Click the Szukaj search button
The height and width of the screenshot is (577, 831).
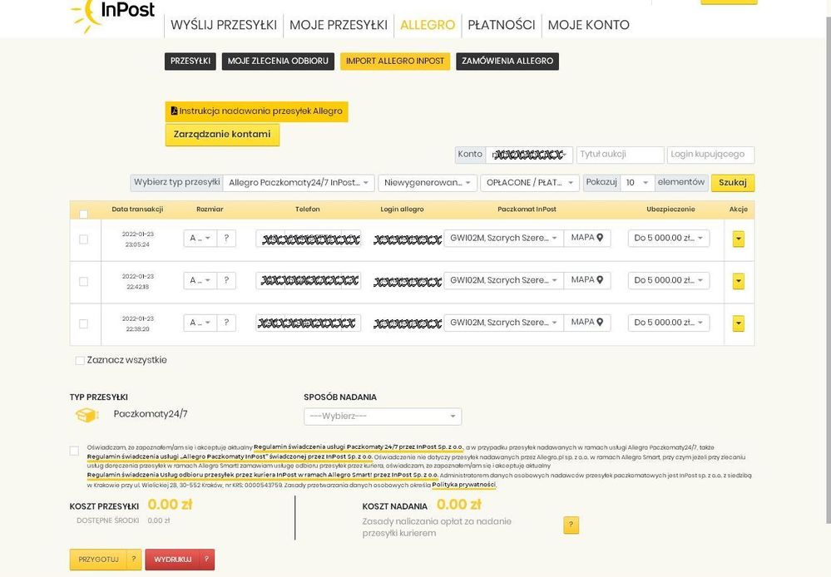pyautogui.click(x=732, y=183)
